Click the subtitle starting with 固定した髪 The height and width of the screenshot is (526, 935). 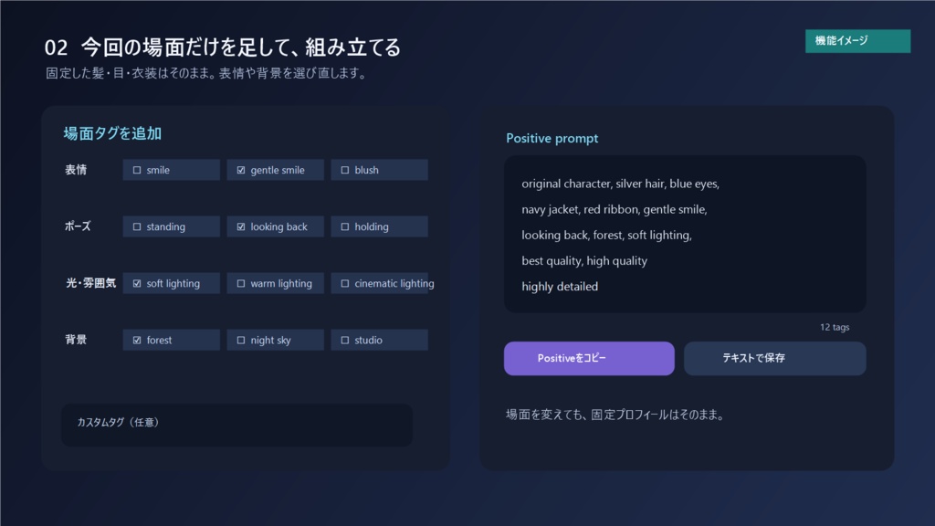(207, 73)
